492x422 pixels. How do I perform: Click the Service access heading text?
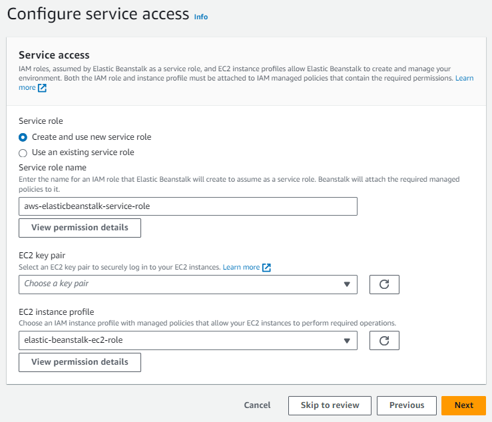[54, 55]
